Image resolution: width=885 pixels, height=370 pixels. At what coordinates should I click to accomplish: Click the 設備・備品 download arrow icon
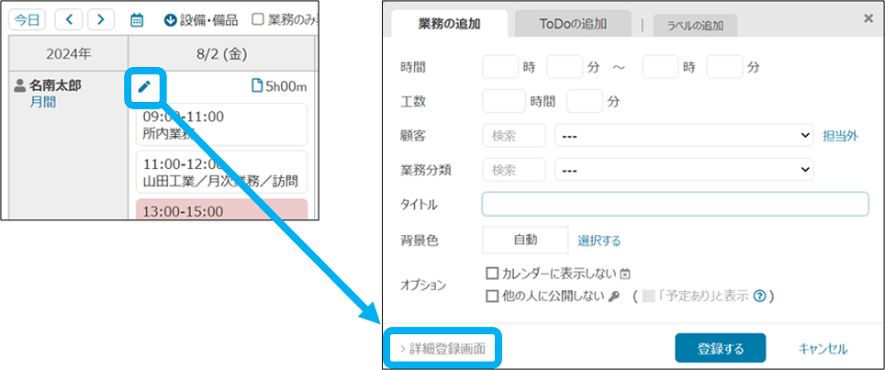pos(170,19)
